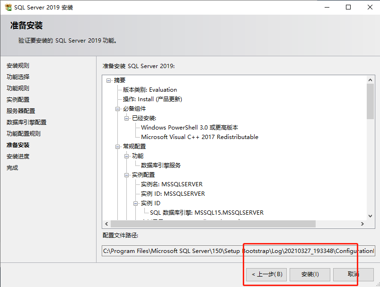Image resolution: width=380 pixels, height=287 pixels.
Task: Select the 准备安装 sidebar step
Action: pos(18,145)
